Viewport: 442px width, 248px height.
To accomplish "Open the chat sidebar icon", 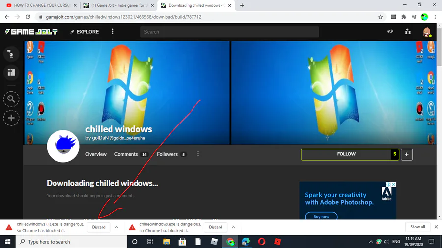I will 11,54.
